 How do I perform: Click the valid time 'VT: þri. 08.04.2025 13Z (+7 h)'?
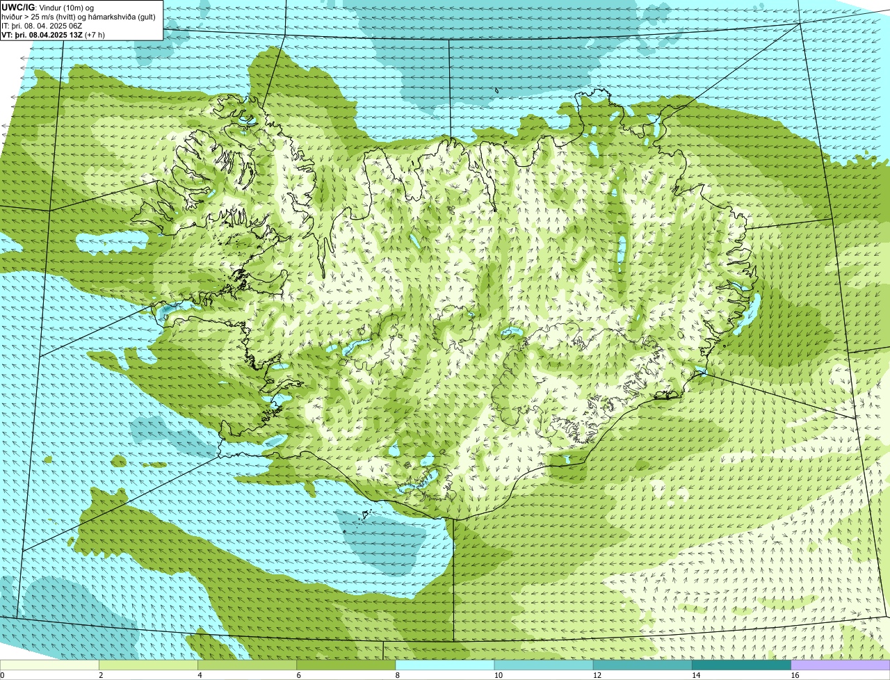coord(54,35)
